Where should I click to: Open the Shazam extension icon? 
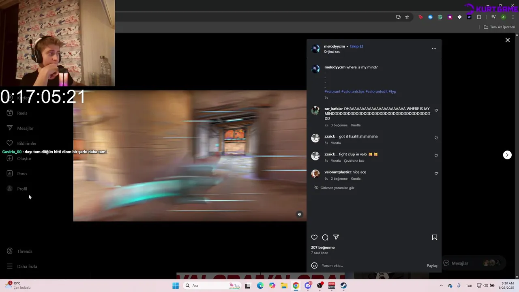430,17
